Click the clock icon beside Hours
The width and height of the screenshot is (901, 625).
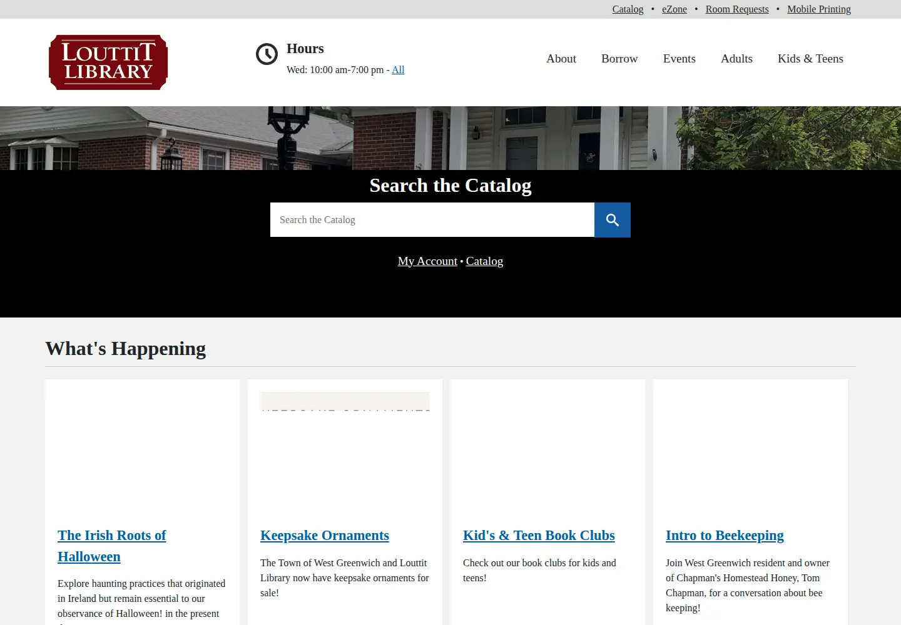[x=267, y=54]
